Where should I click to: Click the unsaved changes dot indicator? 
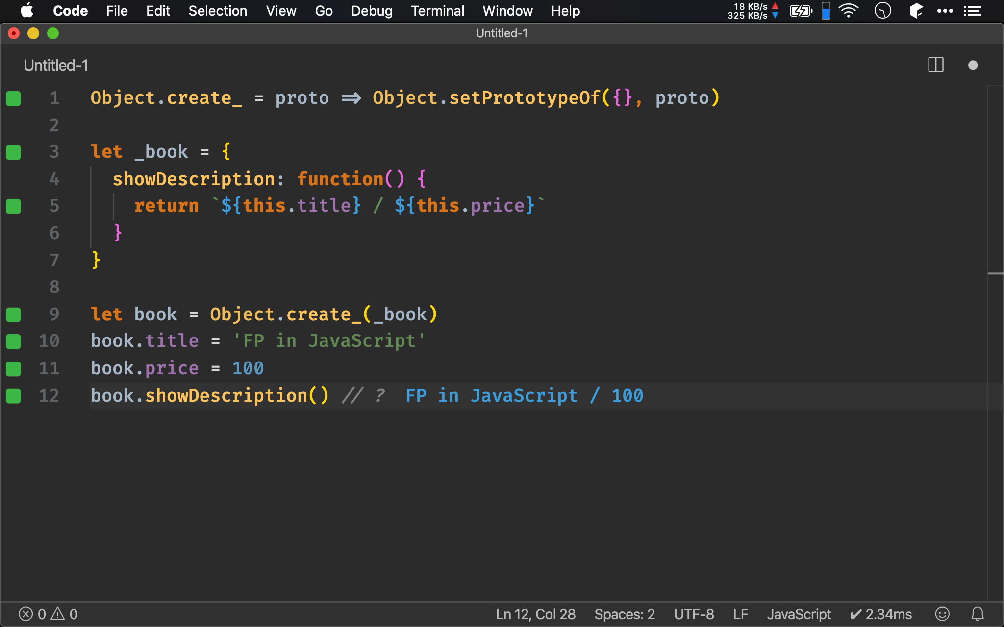(x=973, y=65)
